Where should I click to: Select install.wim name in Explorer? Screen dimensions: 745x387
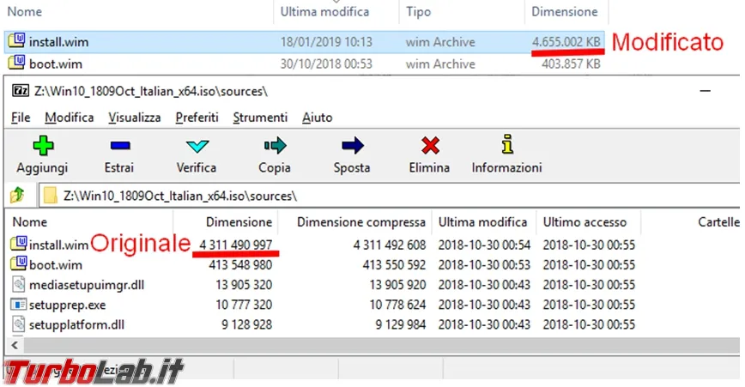tap(58, 42)
